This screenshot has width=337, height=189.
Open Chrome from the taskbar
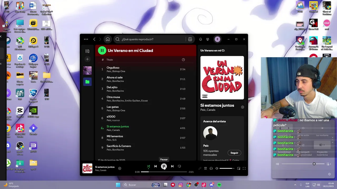coord(189,185)
